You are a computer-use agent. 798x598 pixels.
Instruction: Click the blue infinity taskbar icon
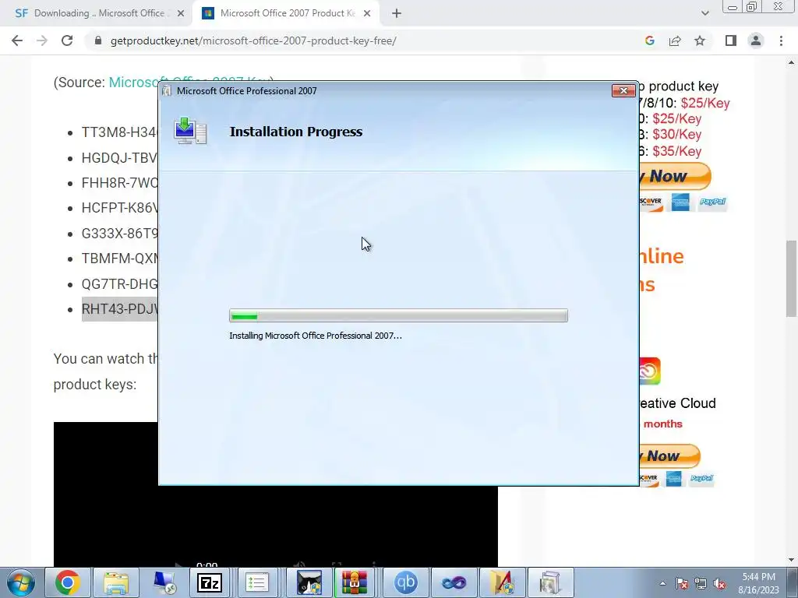(x=454, y=582)
